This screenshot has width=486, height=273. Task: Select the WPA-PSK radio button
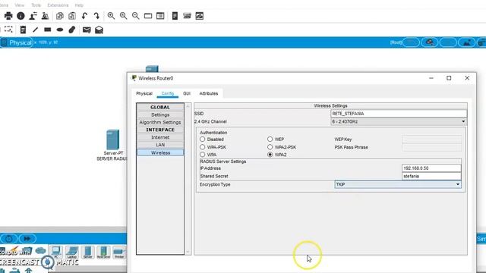click(x=203, y=147)
